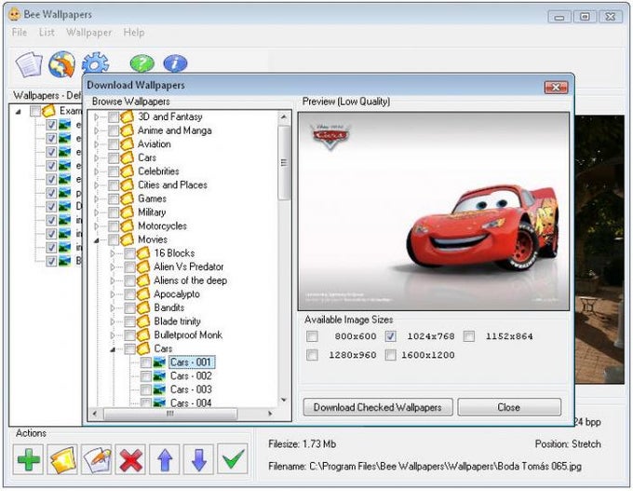This screenshot has height=491, width=633.
Task: Click the folder icon next to Games
Action: pos(128,198)
